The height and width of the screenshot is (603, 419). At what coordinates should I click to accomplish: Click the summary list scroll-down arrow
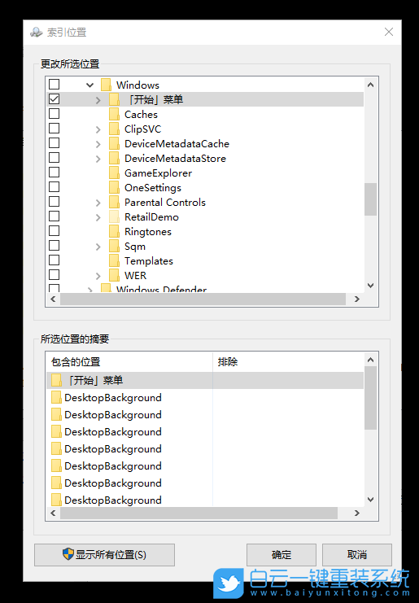click(370, 500)
